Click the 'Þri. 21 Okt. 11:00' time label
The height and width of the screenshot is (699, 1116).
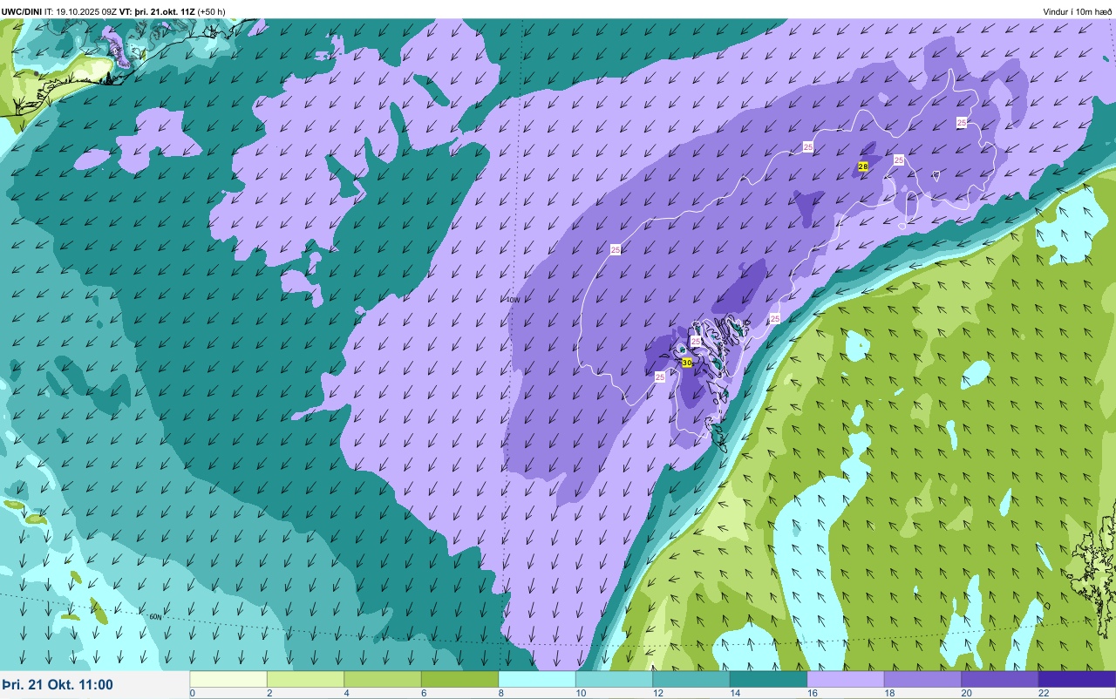pyautogui.click(x=58, y=685)
